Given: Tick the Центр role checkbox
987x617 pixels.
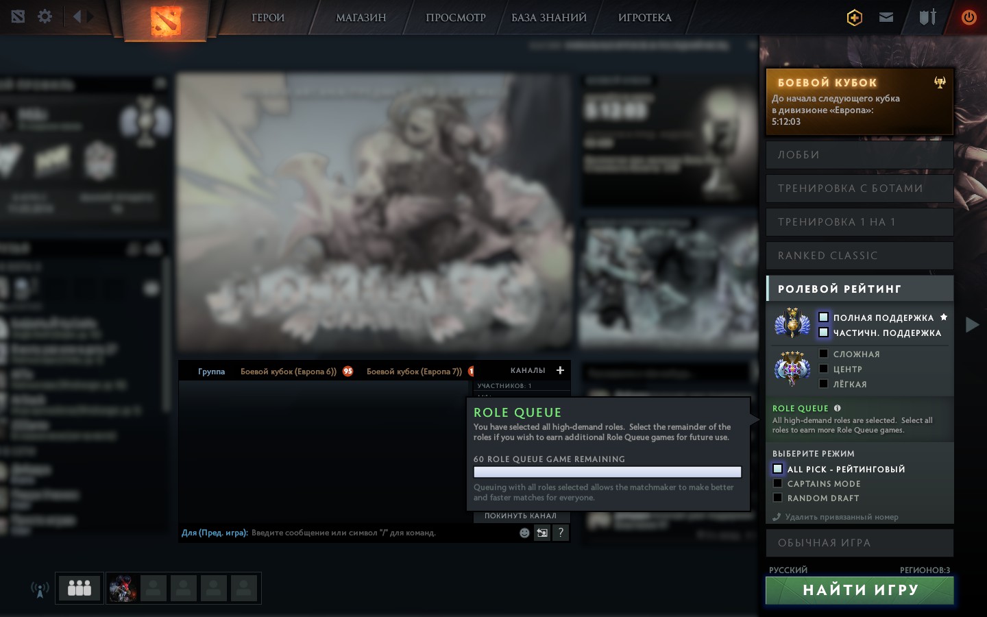Looking at the screenshot, I should [x=824, y=369].
